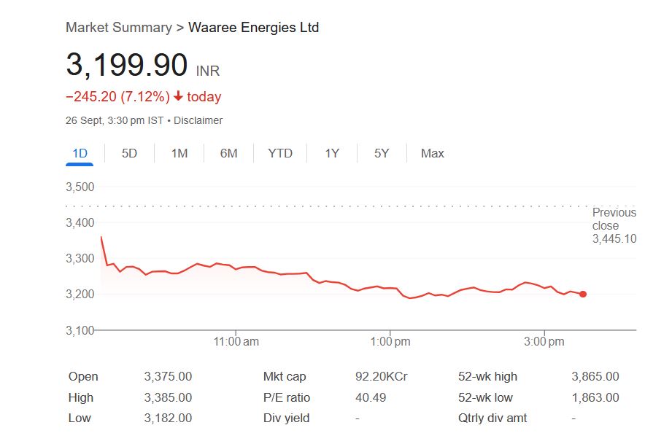Click the 3,199.90 current price
Screen dimensions: 672x444
[x=127, y=66]
